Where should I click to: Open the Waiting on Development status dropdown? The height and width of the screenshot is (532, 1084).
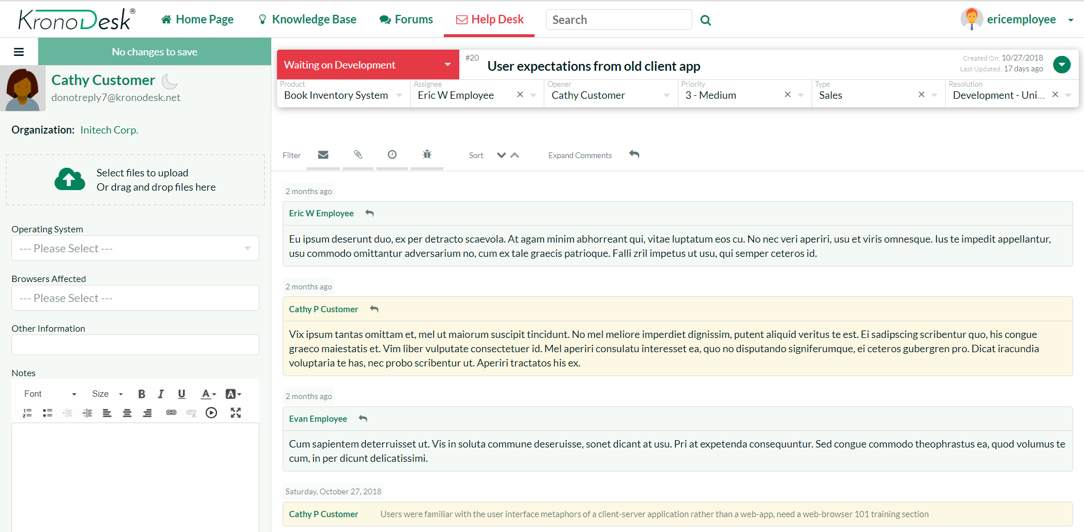point(368,65)
